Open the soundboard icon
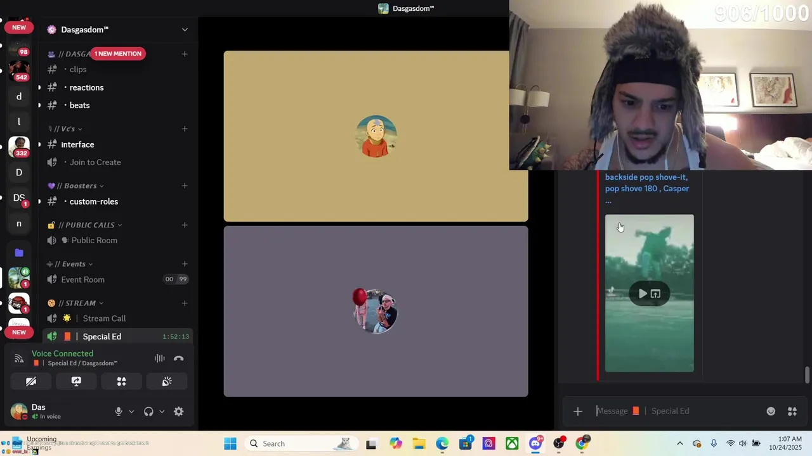The width and height of the screenshot is (812, 456). click(167, 381)
